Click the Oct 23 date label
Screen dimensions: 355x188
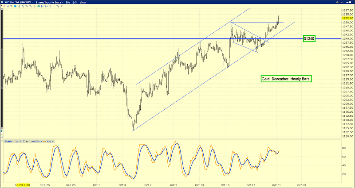[x=303, y=185]
